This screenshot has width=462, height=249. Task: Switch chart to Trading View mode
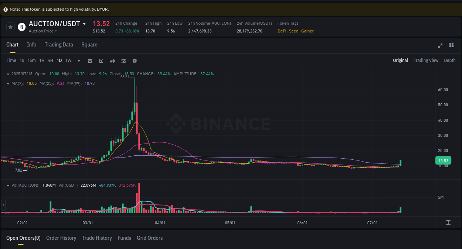click(x=426, y=60)
